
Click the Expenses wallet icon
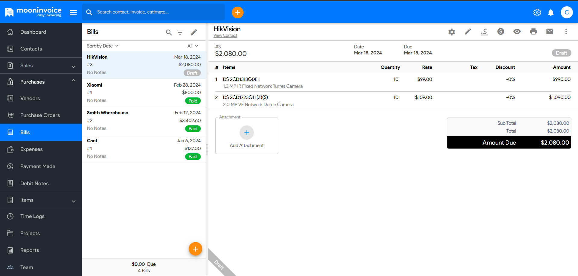coord(10,149)
